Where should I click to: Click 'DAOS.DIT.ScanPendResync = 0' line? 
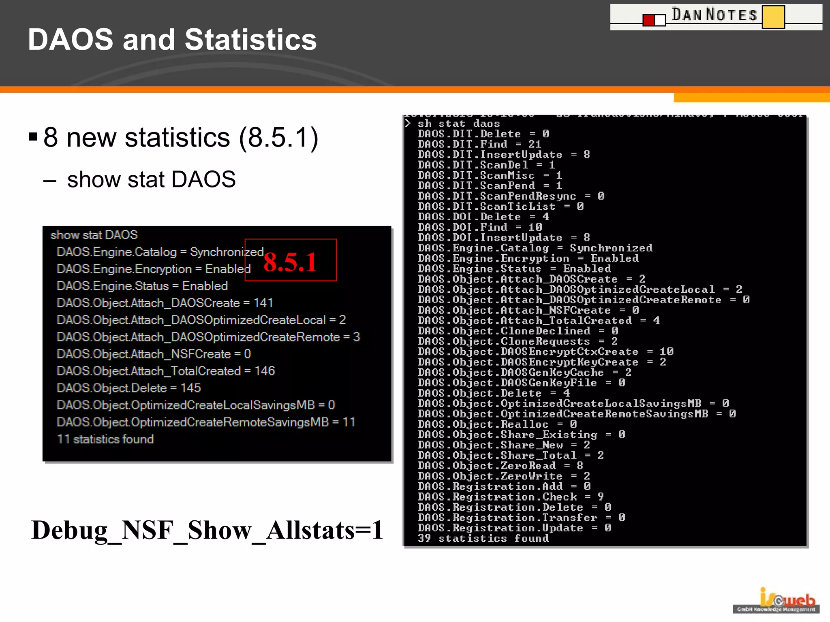pyautogui.click(x=511, y=196)
